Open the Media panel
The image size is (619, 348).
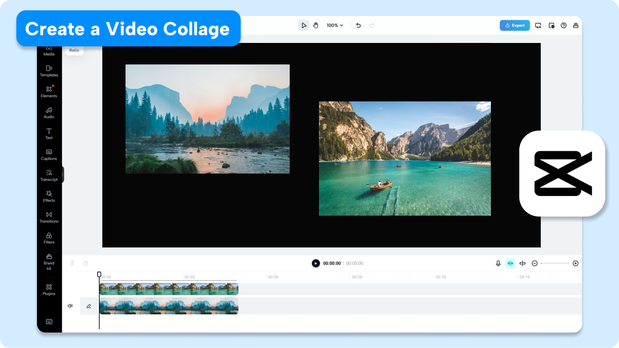coord(49,51)
